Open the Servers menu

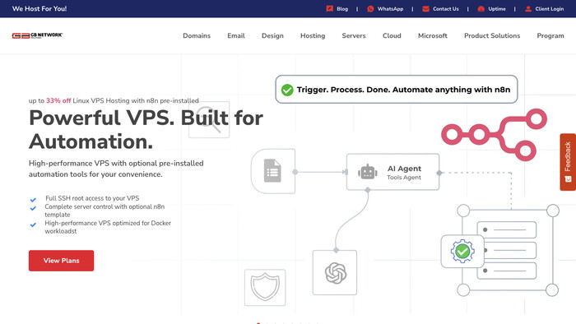(354, 35)
